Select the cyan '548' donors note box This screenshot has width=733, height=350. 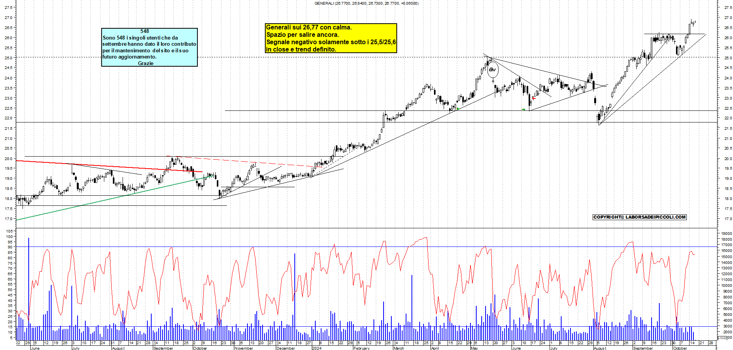coord(149,47)
